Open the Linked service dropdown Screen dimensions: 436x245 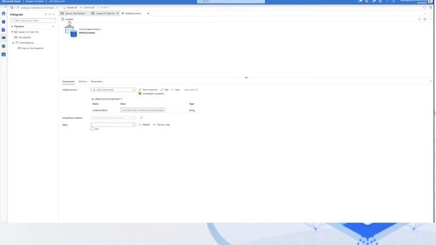tap(113, 90)
